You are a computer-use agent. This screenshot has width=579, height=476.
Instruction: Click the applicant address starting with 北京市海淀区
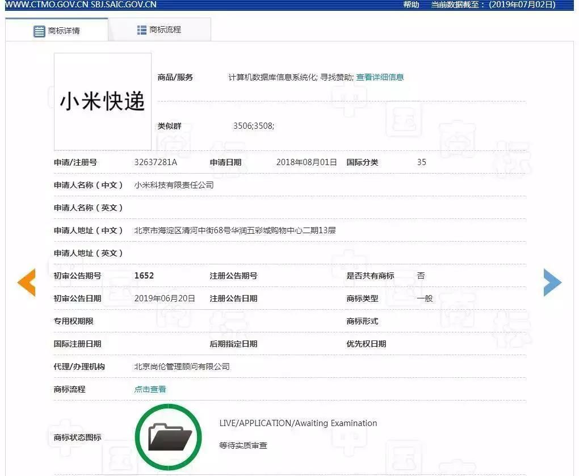[234, 230]
